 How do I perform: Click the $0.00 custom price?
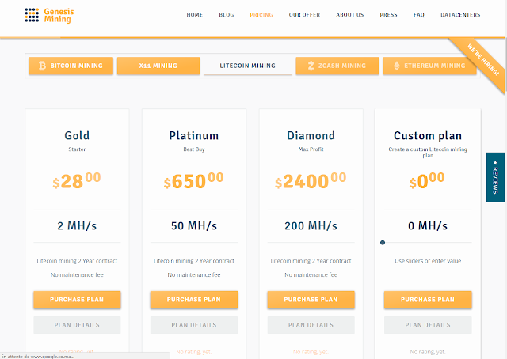point(427,181)
